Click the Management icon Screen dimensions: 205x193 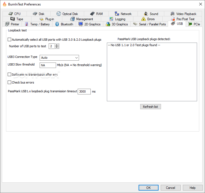click(72, 19)
